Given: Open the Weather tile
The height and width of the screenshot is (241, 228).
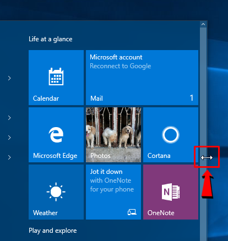Looking at the screenshot, I should (x=56, y=192).
